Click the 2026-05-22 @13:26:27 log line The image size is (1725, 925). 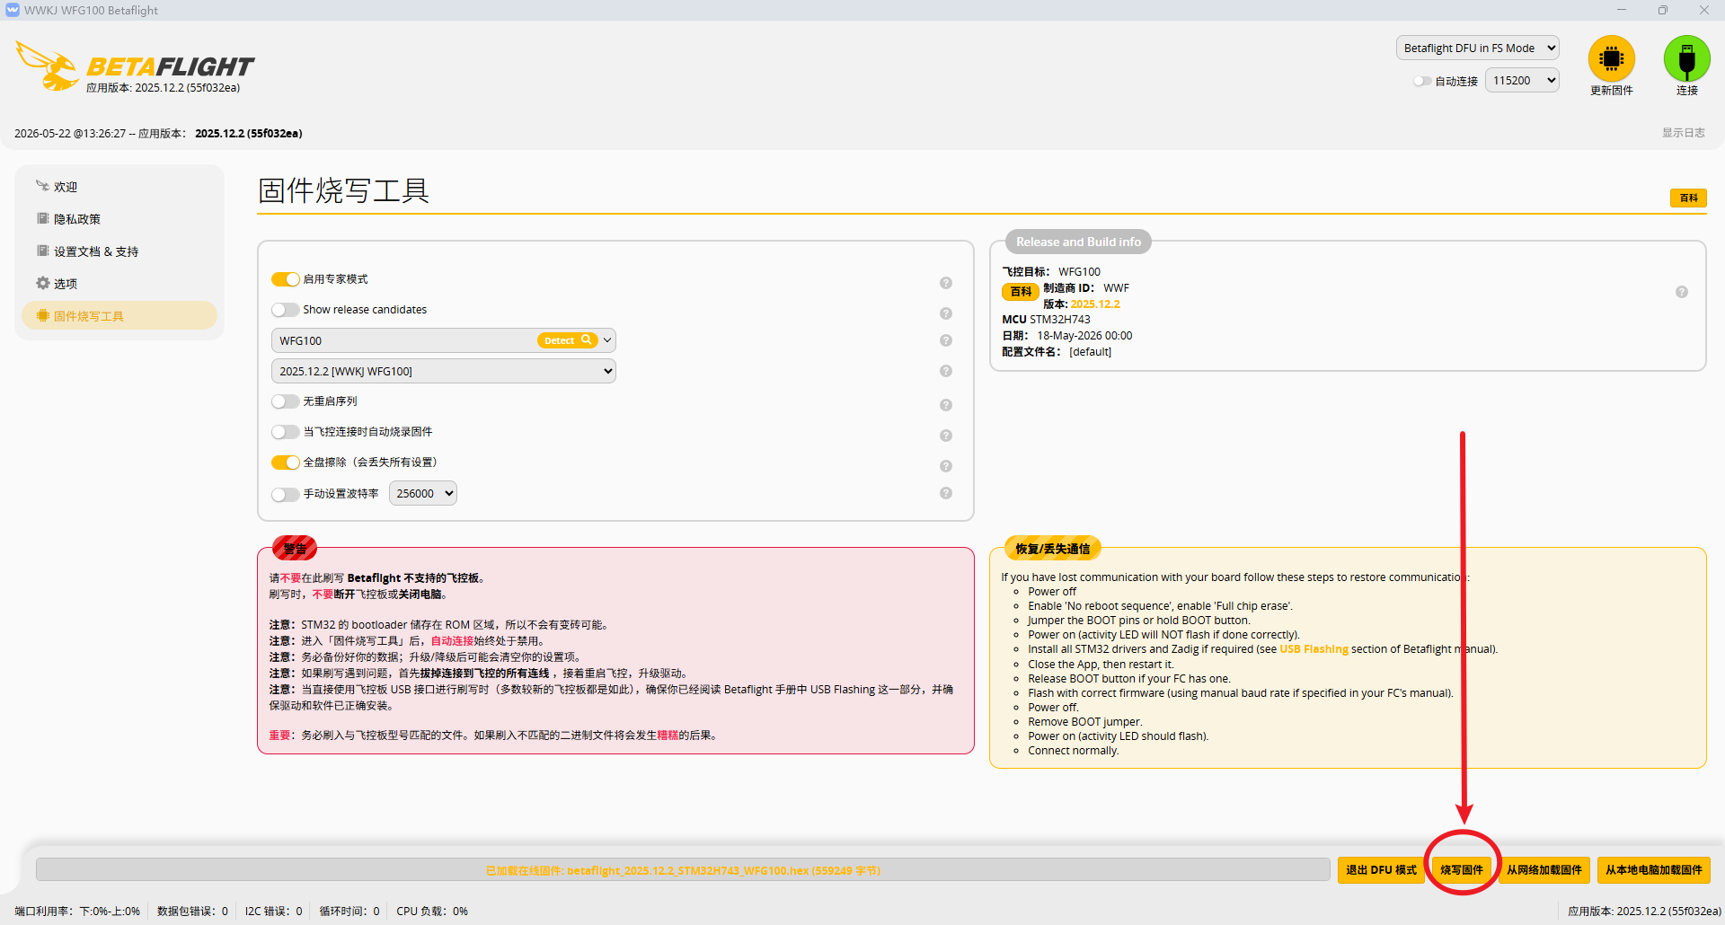click(158, 134)
